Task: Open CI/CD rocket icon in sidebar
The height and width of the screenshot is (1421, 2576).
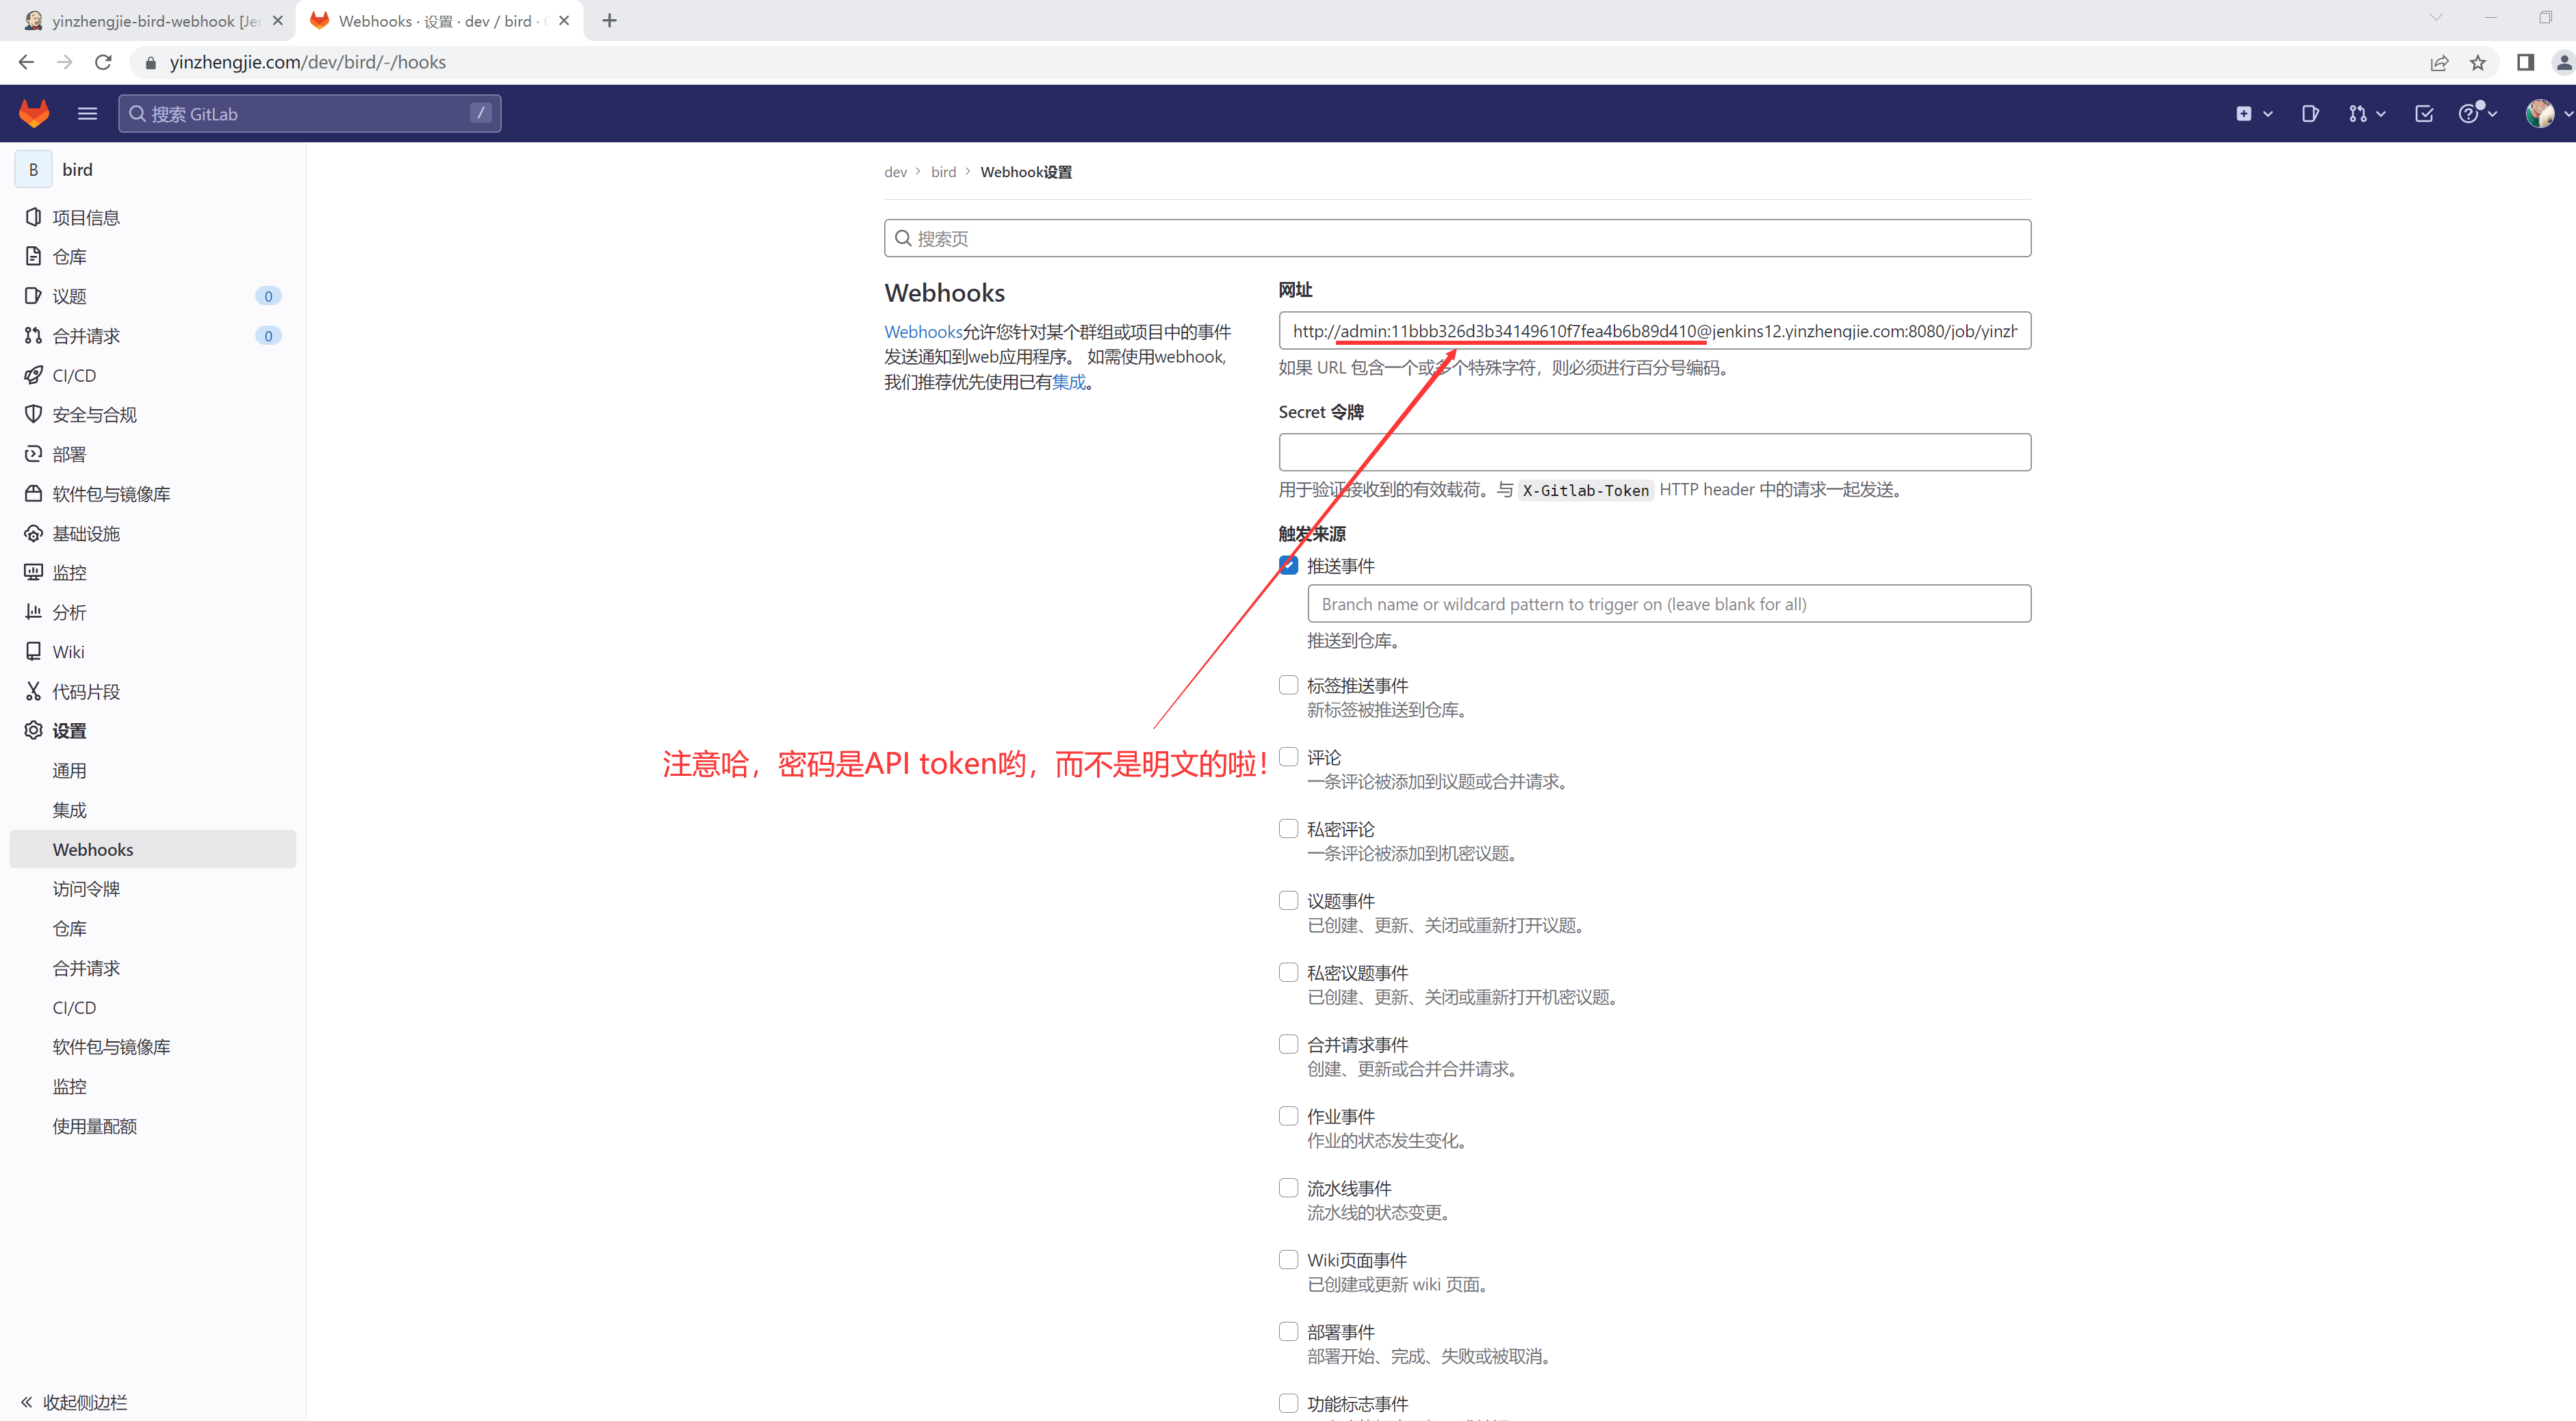Action: coord(33,375)
